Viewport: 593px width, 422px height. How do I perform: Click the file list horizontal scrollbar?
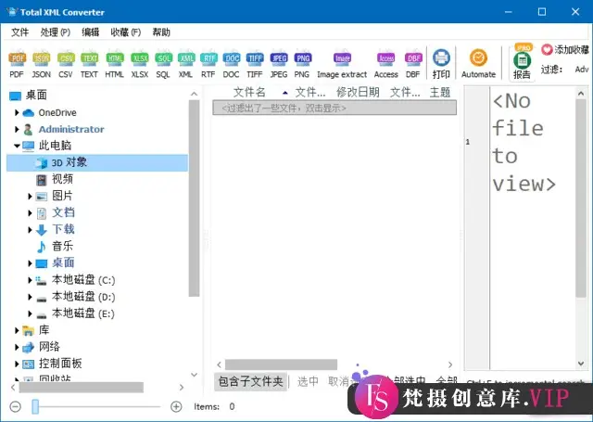pyautogui.click(x=281, y=364)
